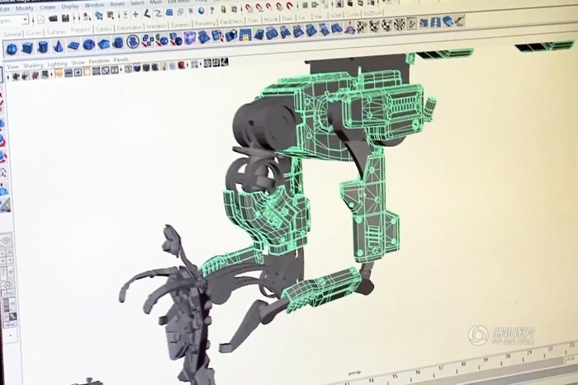Open the Assets menu
The height and width of the screenshot is (385, 578).
pos(117,4)
